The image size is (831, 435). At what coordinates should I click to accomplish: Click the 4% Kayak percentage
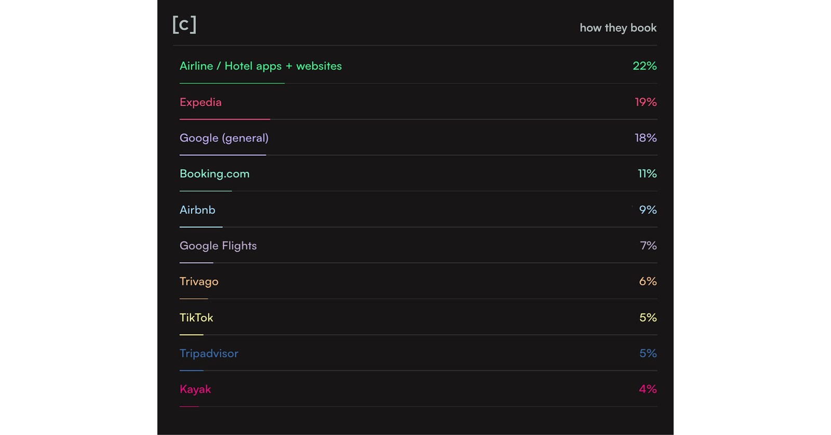coord(648,389)
